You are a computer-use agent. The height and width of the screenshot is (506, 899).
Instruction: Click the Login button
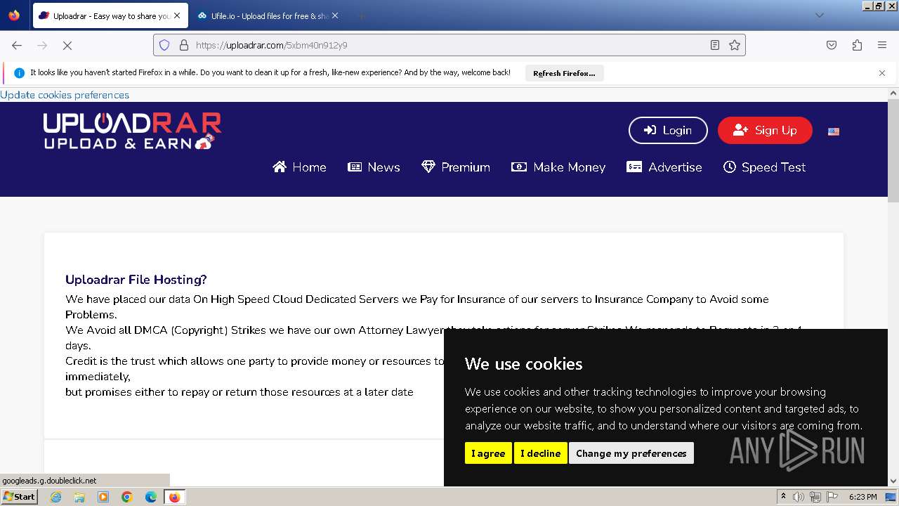coord(668,130)
